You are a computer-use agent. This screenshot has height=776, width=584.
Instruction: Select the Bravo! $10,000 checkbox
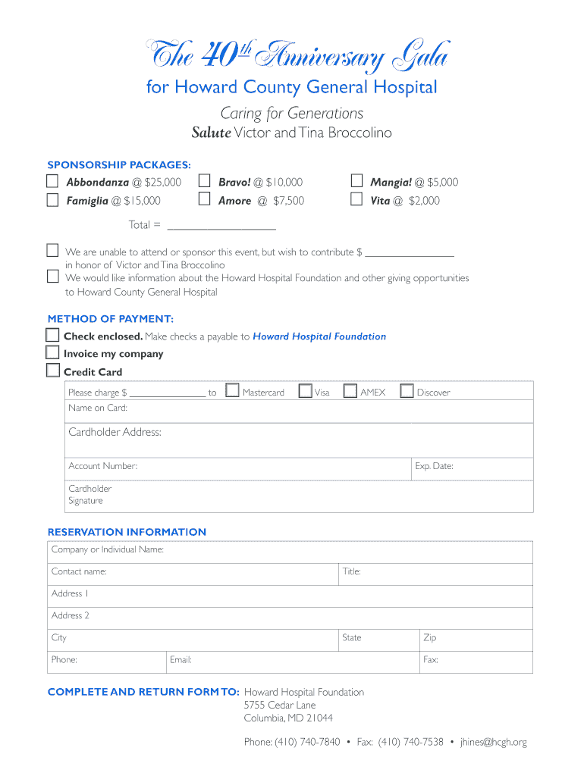(204, 181)
